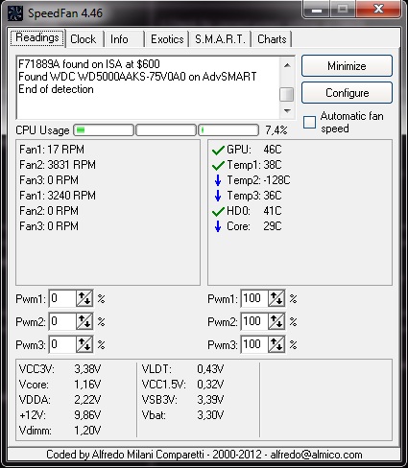Click the +12V 9,86V voltage reading
Screen dimensions: 408x468
60,415
